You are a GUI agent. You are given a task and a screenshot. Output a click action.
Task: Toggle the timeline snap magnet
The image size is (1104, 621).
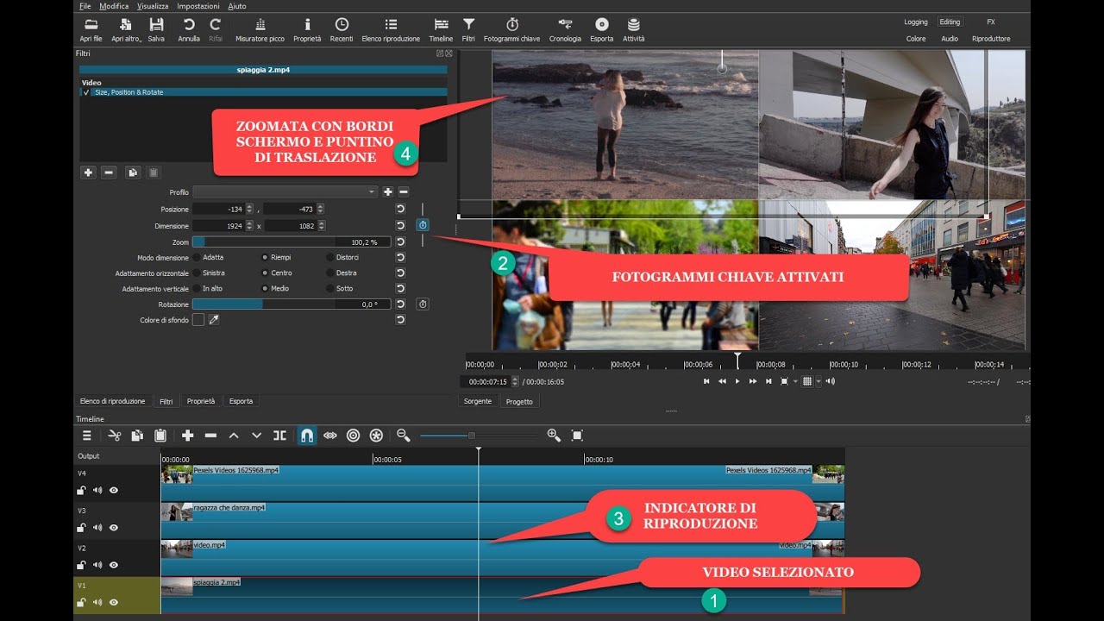point(306,436)
